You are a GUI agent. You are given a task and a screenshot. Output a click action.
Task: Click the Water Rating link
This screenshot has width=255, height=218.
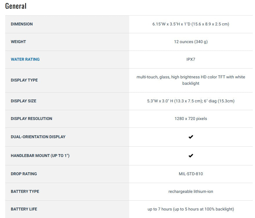click(25, 59)
